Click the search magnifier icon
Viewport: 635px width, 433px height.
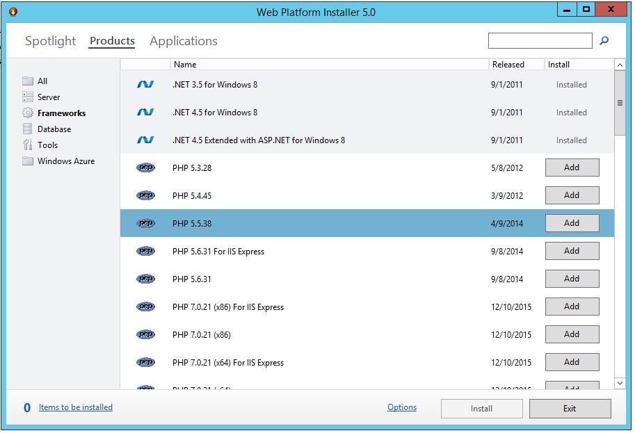click(x=604, y=41)
